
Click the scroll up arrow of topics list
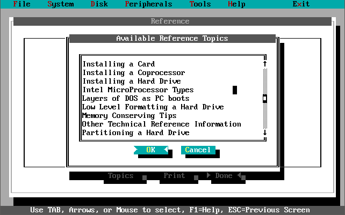click(265, 64)
